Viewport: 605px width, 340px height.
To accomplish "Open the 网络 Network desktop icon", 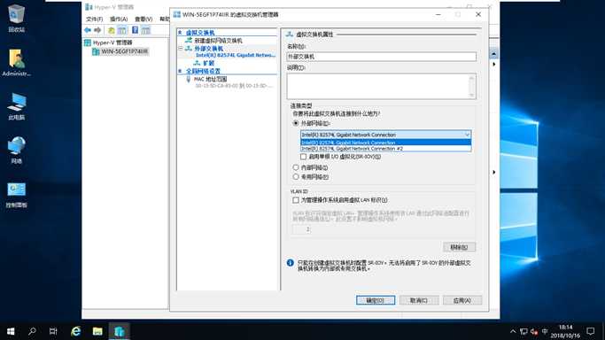I will point(16,150).
